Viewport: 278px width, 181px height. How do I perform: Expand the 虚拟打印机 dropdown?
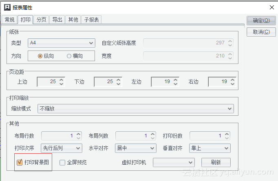174,162
